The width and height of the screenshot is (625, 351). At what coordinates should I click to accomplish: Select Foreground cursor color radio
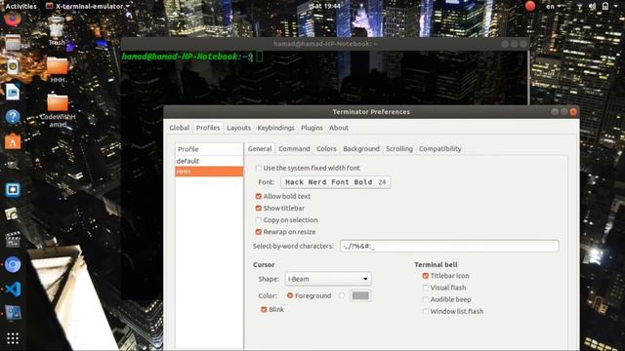290,295
